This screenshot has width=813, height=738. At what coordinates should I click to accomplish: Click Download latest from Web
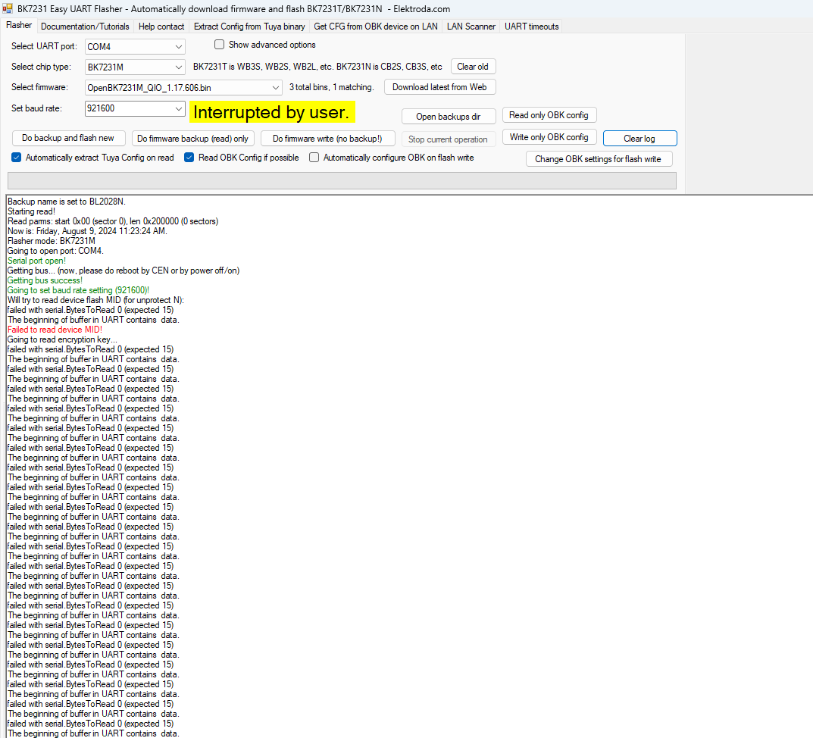tap(439, 87)
